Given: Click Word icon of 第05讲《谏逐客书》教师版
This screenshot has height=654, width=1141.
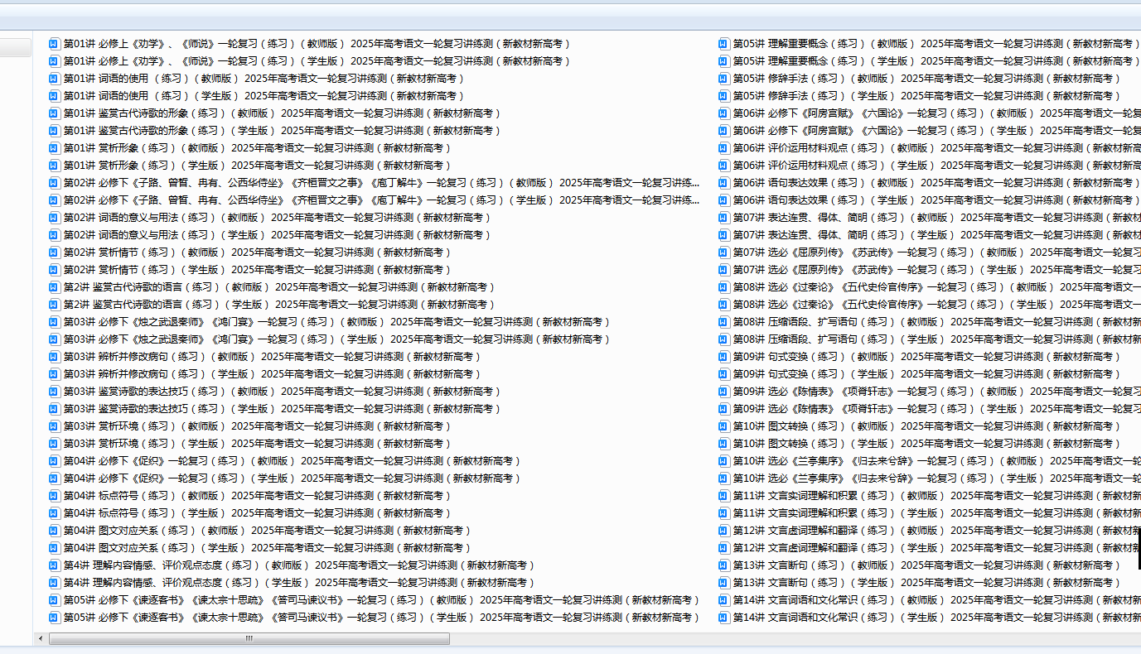Looking at the screenshot, I should click(55, 599).
